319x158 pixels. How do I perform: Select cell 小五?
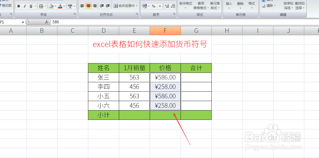[x=104, y=96]
